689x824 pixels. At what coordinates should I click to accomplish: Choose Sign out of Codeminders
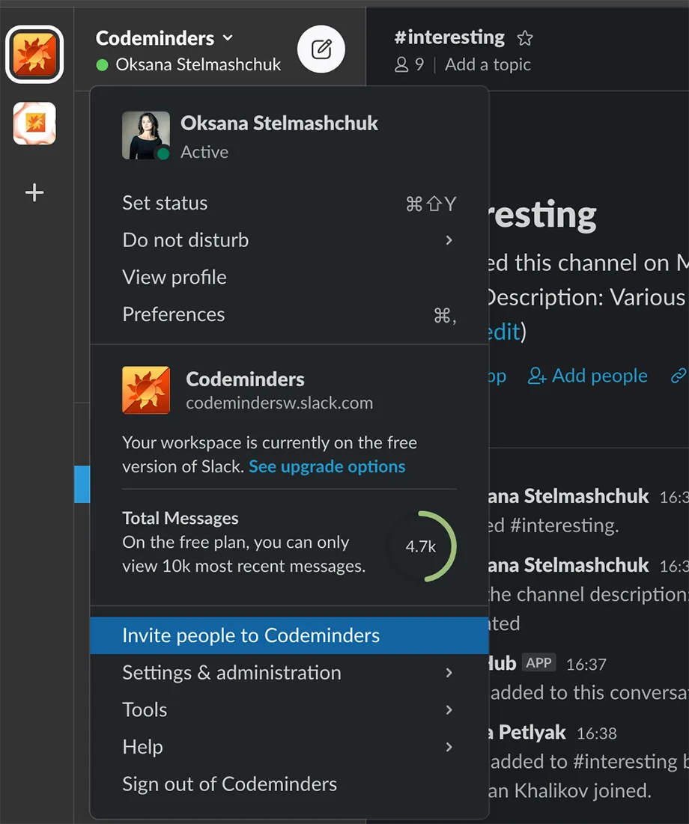point(228,784)
